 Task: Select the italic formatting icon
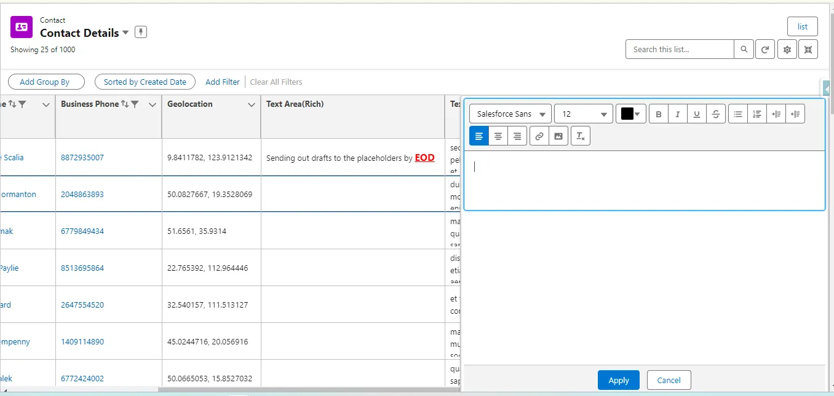[677, 114]
